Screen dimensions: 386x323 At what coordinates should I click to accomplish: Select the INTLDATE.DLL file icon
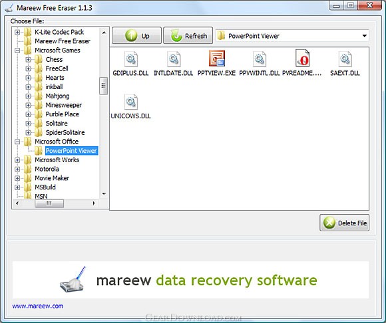pyautogui.click(x=174, y=59)
